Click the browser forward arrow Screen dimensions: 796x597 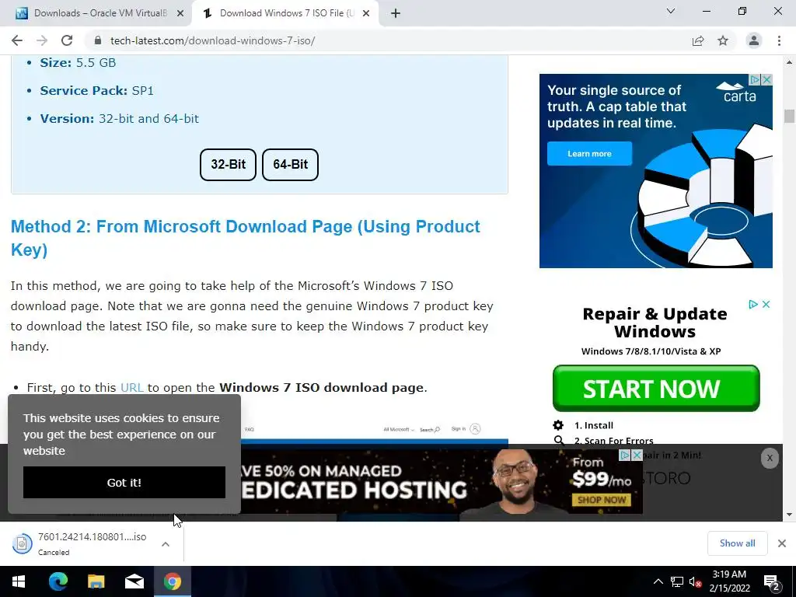pyautogui.click(x=42, y=40)
